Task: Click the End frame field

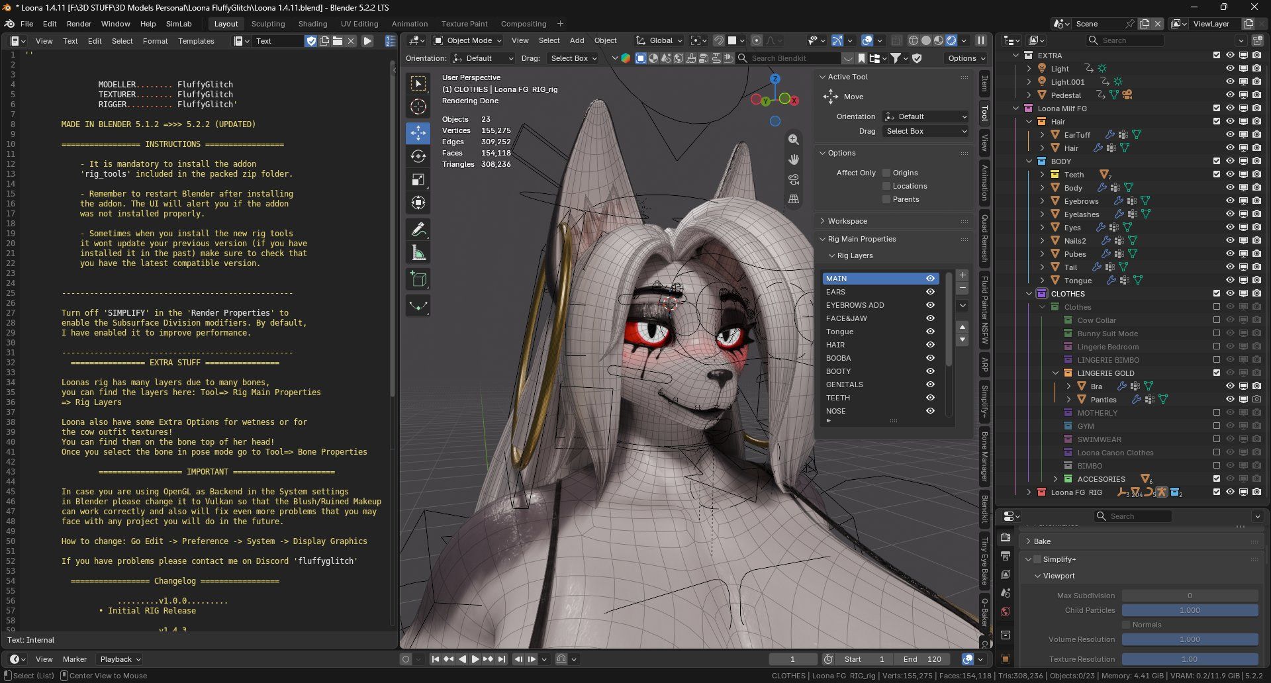Action: pos(922,659)
